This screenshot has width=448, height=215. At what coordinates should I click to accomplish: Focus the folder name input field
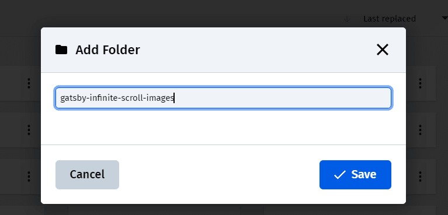click(x=223, y=98)
